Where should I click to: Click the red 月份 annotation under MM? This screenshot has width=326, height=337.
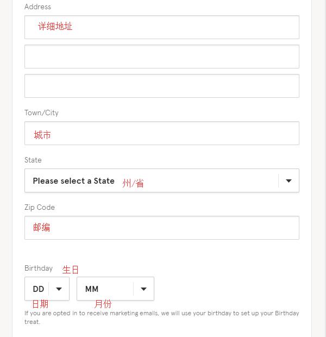click(103, 304)
